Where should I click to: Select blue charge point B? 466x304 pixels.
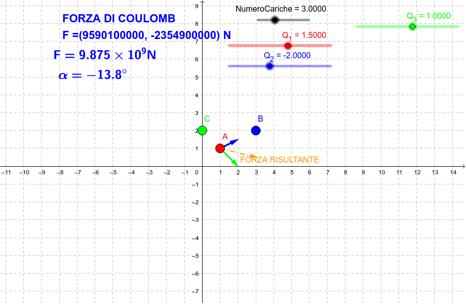(x=256, y=130)
